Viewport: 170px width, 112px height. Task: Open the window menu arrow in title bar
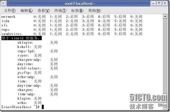click(x=3, y=3)
